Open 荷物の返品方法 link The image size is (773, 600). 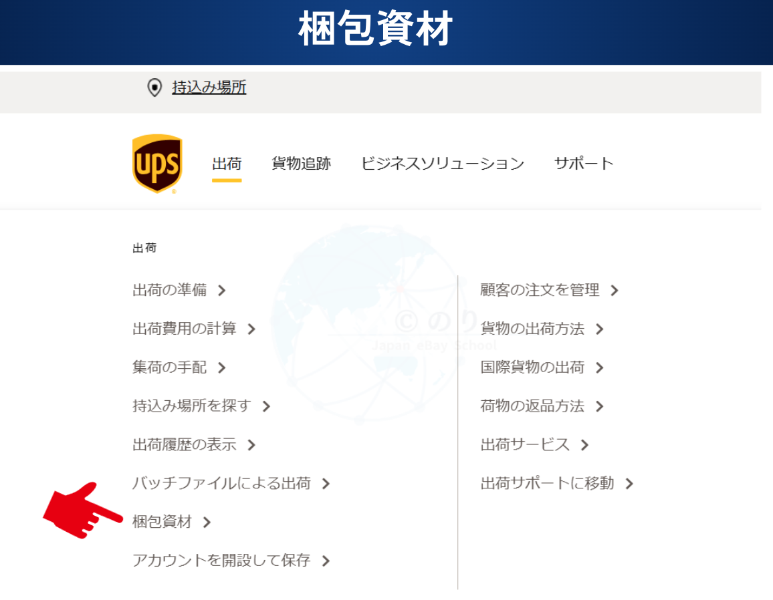pos(532,406)
